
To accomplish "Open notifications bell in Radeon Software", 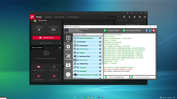I will click(135, 17).
